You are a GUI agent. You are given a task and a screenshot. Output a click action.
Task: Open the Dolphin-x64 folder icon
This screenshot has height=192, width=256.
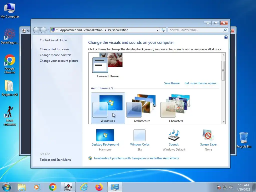[x=10, y=88]
